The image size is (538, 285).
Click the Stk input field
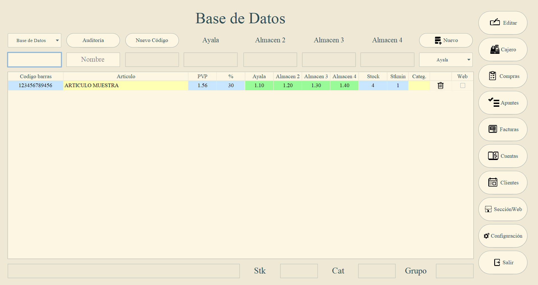click(x=299, y=271)
